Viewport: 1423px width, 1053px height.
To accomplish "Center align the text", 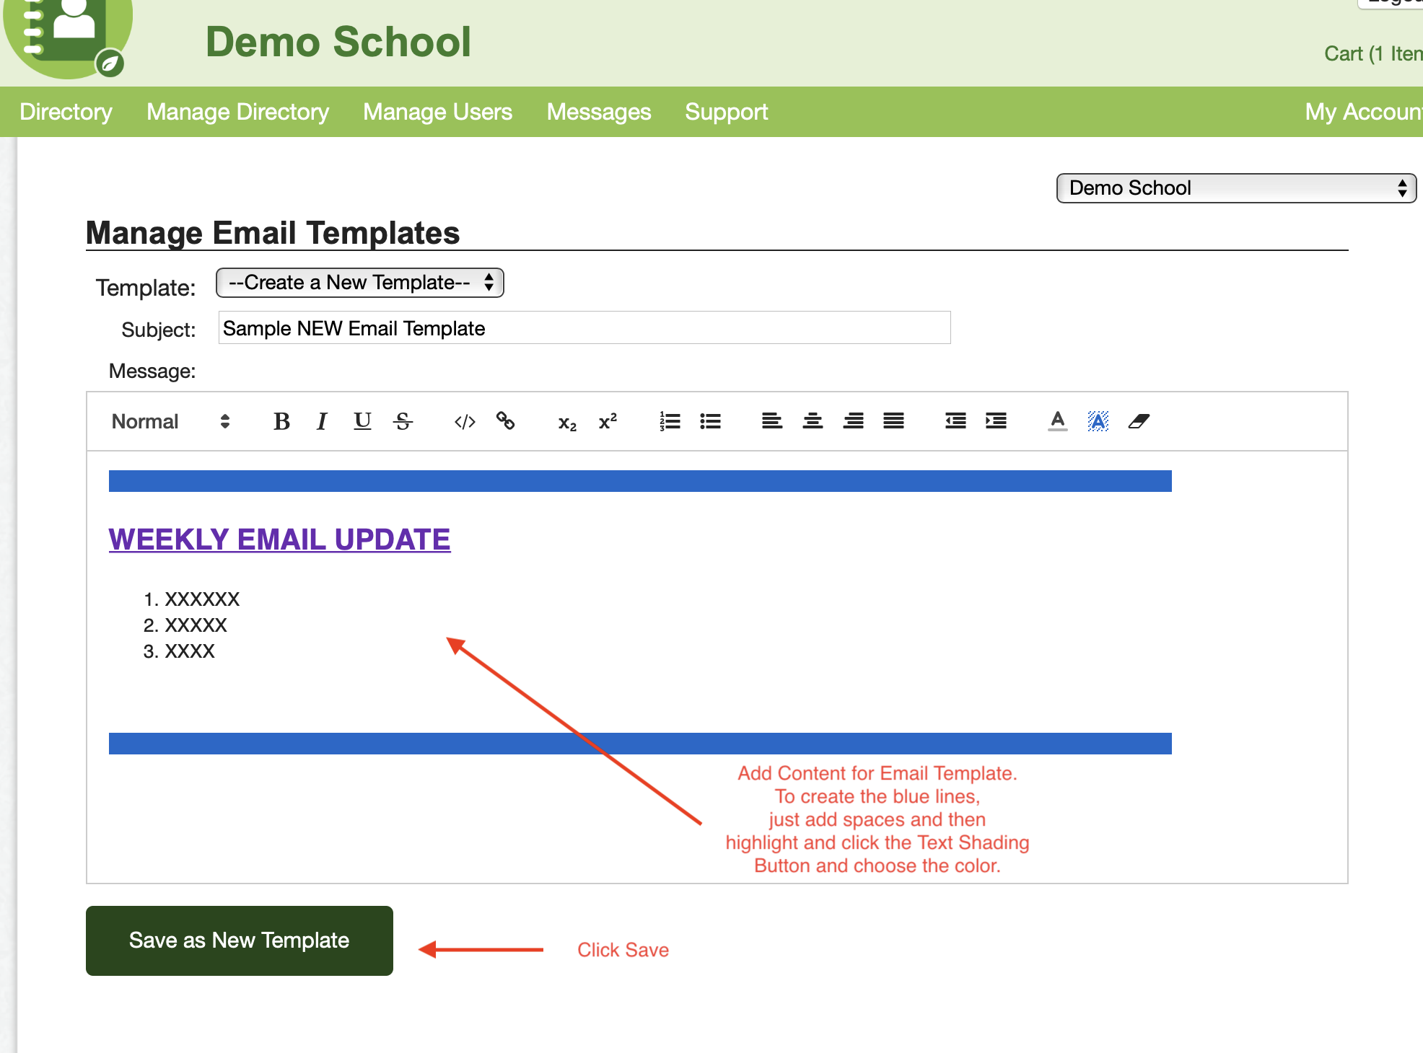I will 813,421.
